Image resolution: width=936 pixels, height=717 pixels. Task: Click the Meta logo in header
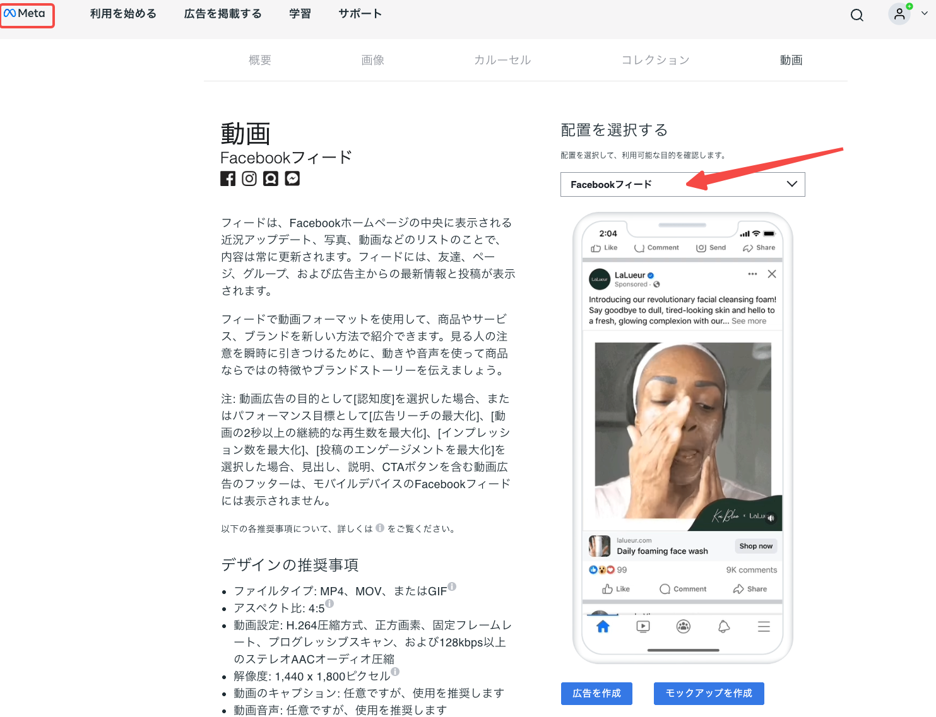pyautogui.click(x=25, y=13)
